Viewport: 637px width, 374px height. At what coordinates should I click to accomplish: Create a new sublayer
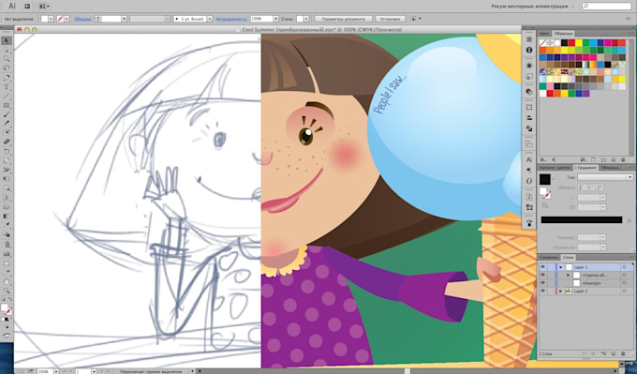603,354
